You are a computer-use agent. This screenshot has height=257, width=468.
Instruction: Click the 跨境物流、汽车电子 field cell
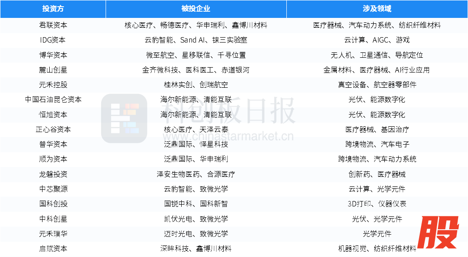[377, 144]
